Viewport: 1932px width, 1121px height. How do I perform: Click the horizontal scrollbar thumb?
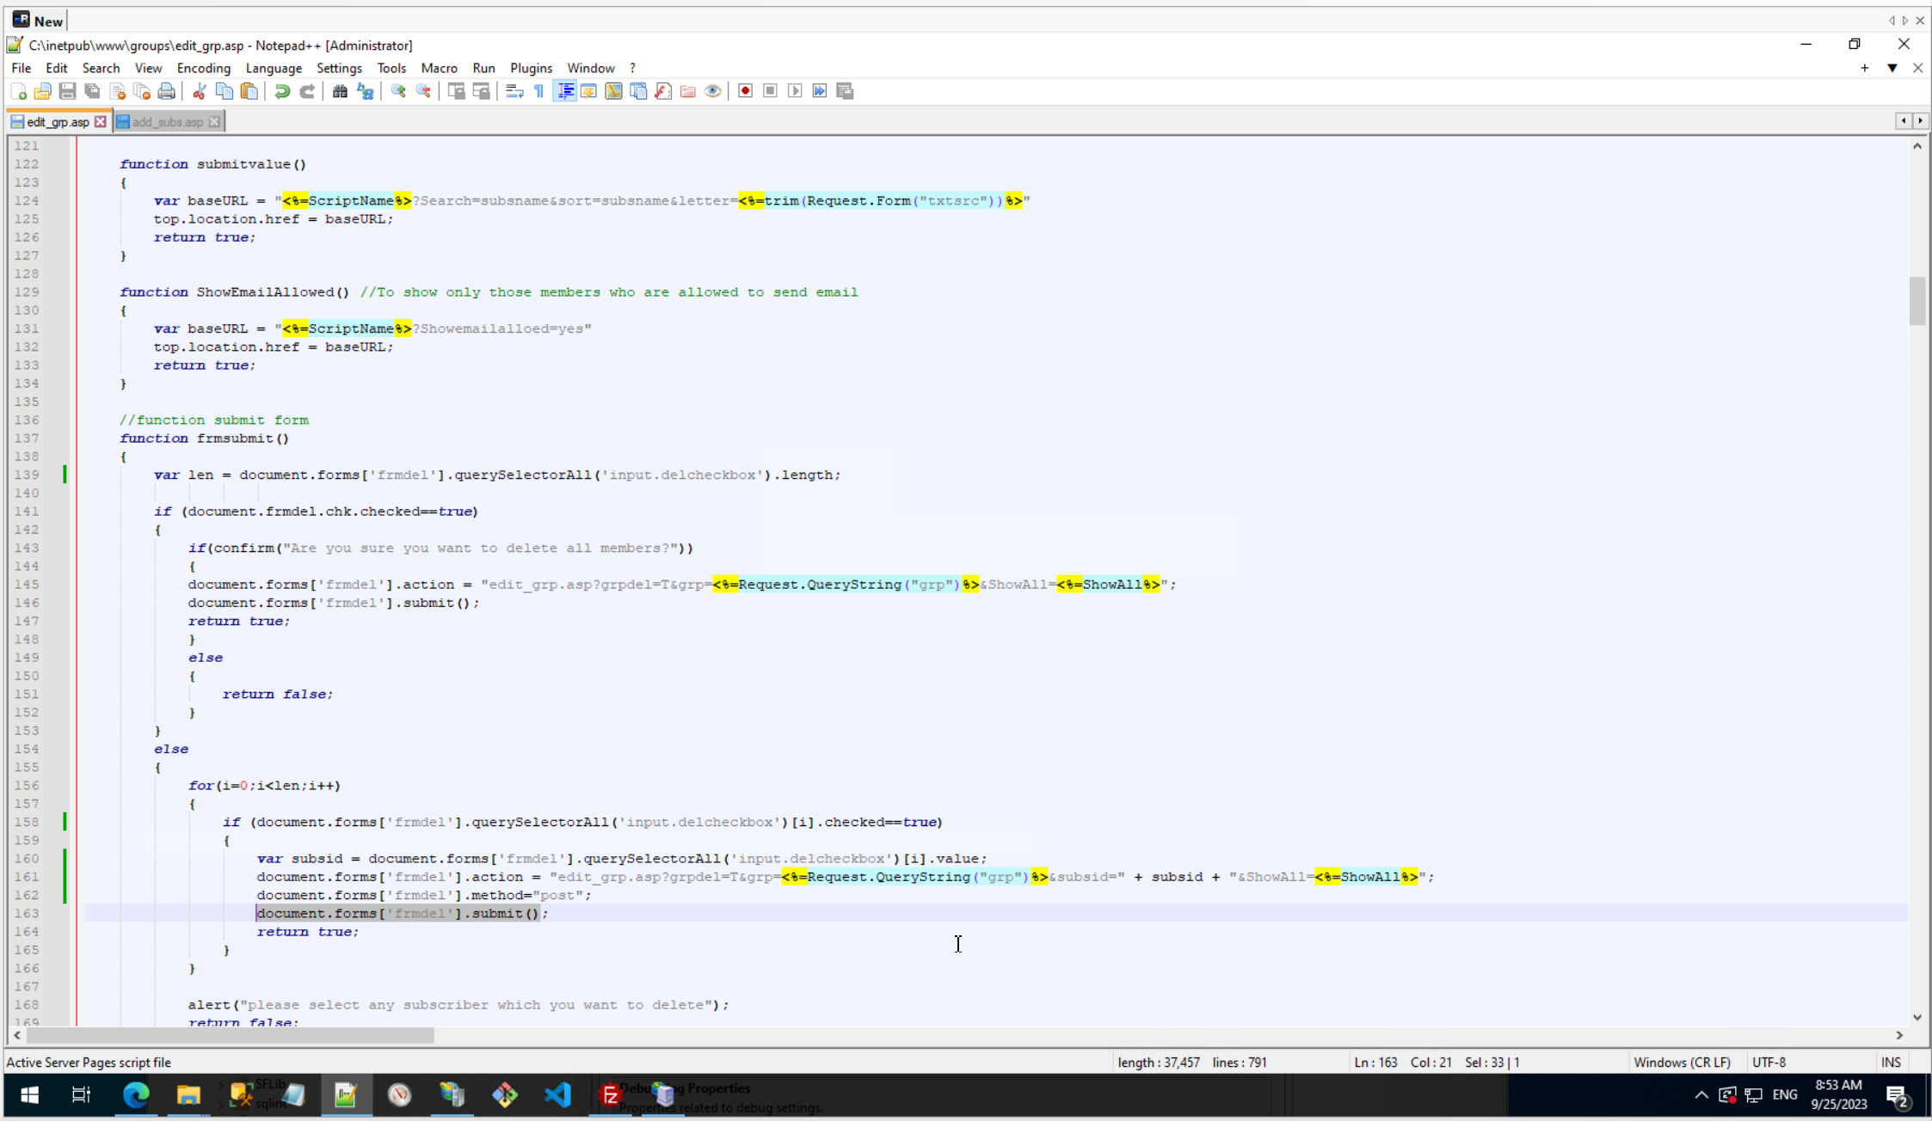tap(231, 1035)
